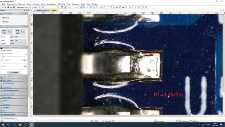Select the scale bar tool
The height and width of the screenshot is (127, 225).
(117, 7)
